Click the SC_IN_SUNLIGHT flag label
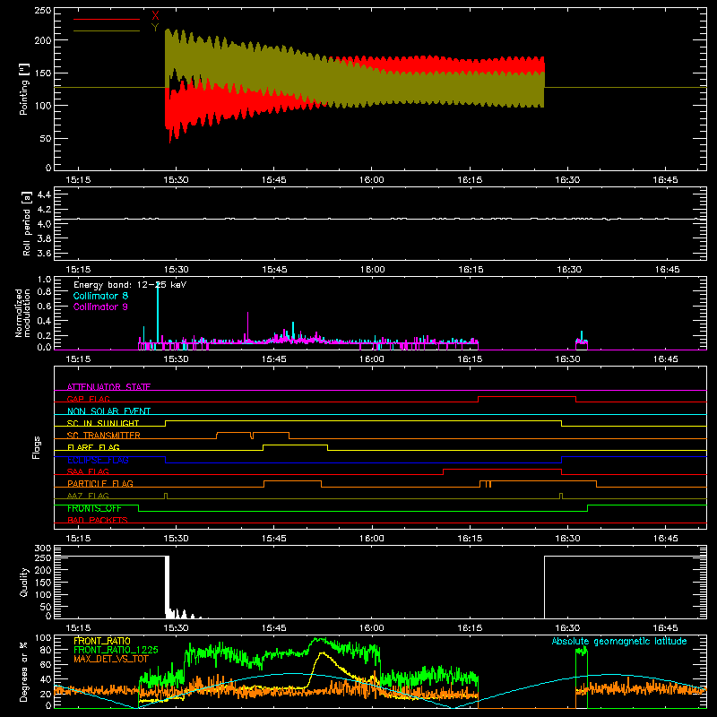The image size is (717, 717). click(x=103, y=423)
